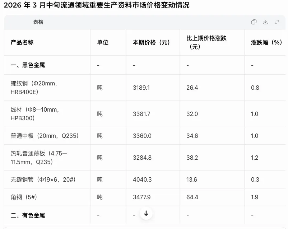The width and height of the screenshot is (288, 229).
Task: Click the 单位 column header
Action: (x=103, y=42)
